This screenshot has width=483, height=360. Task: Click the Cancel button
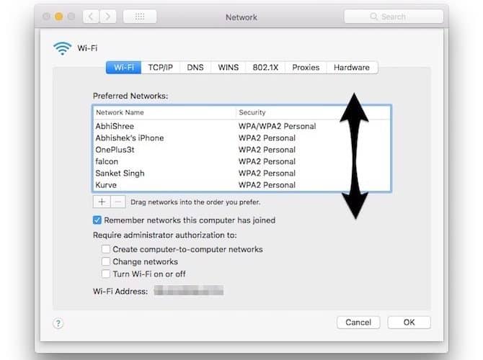[358, 323]
